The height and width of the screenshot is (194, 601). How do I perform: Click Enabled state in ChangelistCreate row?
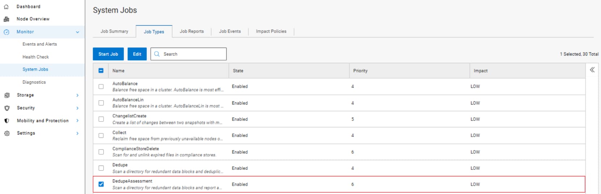point(240,119)
